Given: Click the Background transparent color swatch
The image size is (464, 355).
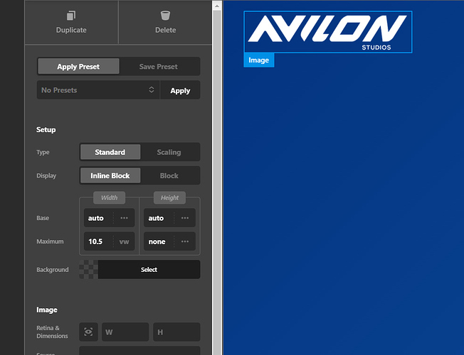Looking at the screenshot, I should click(88, 269).
